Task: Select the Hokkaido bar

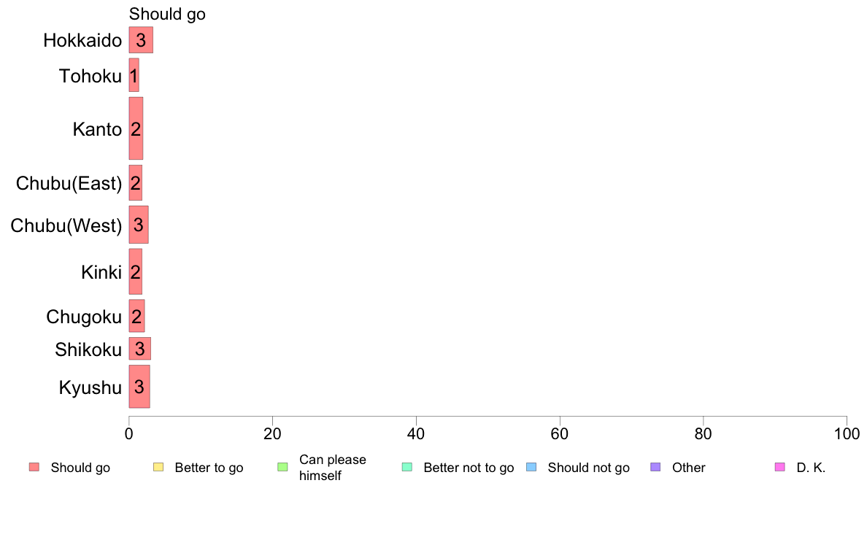Action: (141, 40)
